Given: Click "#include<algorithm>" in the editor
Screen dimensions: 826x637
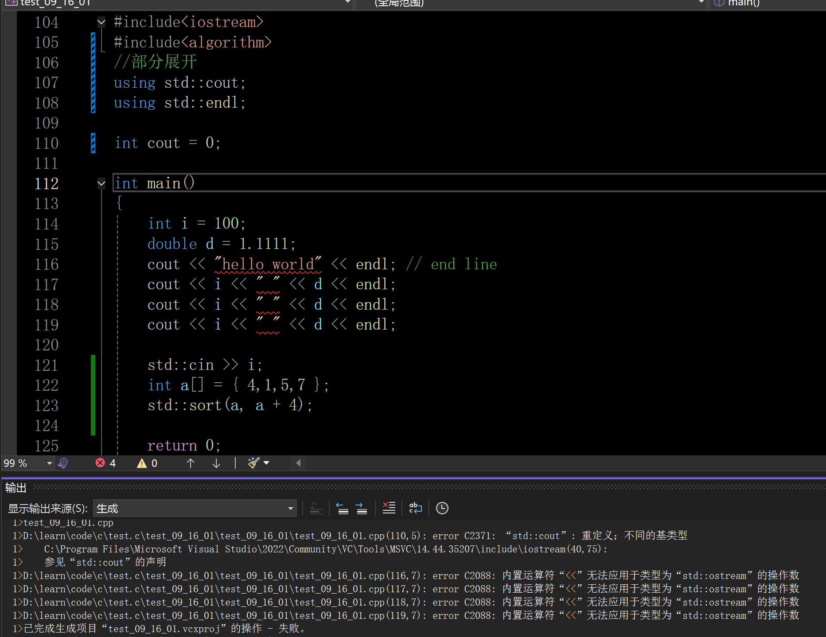Looking at the screenshot, I should 192,42.
